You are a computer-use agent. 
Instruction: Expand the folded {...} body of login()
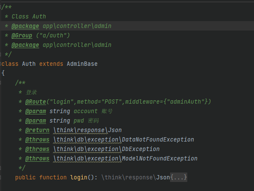[179, 177]
